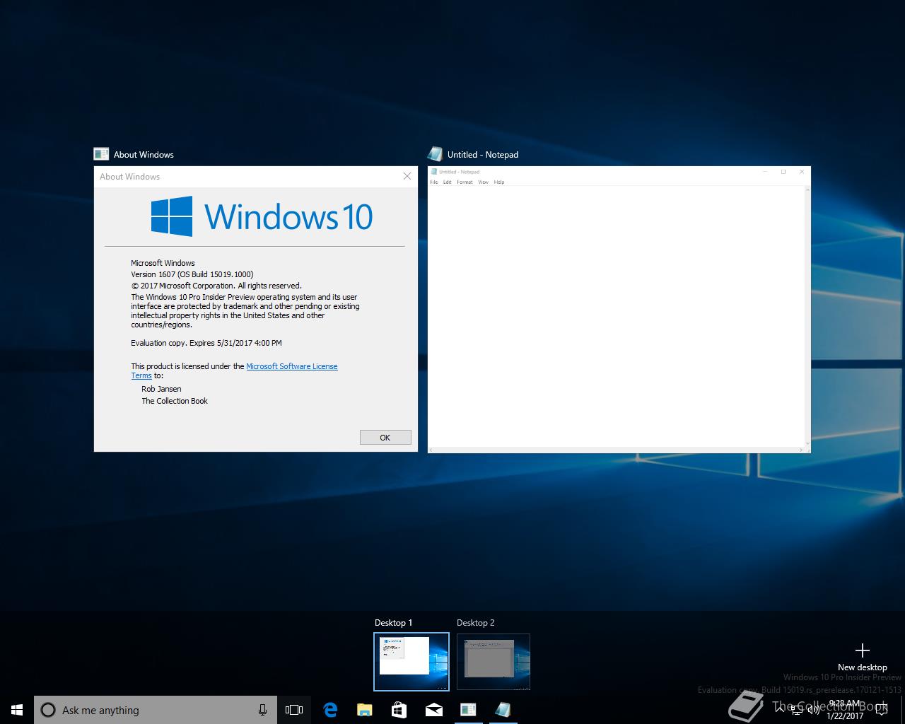Click the Cortana circle icon
Screen dimensions: 905x724
(x=48, y=710)
